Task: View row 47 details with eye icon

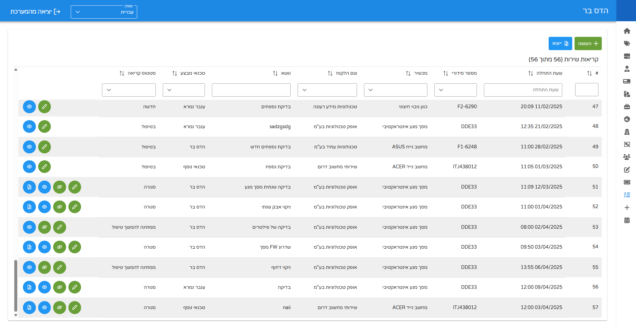Action: click(x=29, y=107)
